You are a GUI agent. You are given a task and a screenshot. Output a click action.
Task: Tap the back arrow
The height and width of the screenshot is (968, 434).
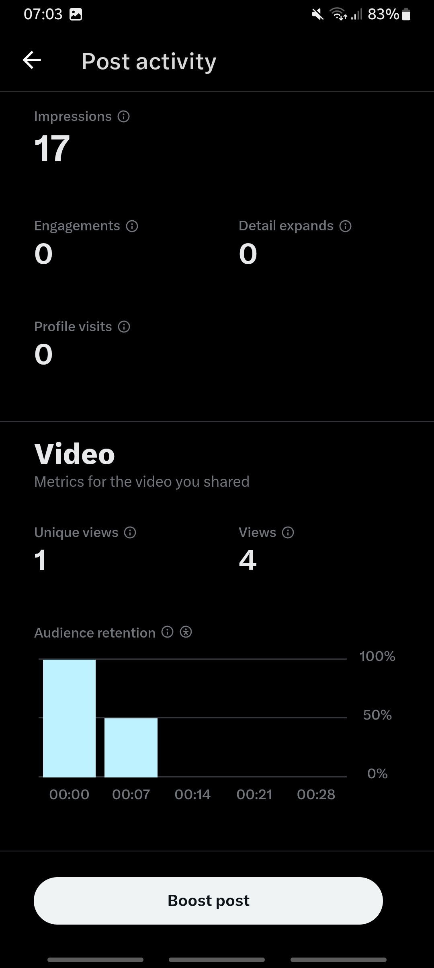32,60
